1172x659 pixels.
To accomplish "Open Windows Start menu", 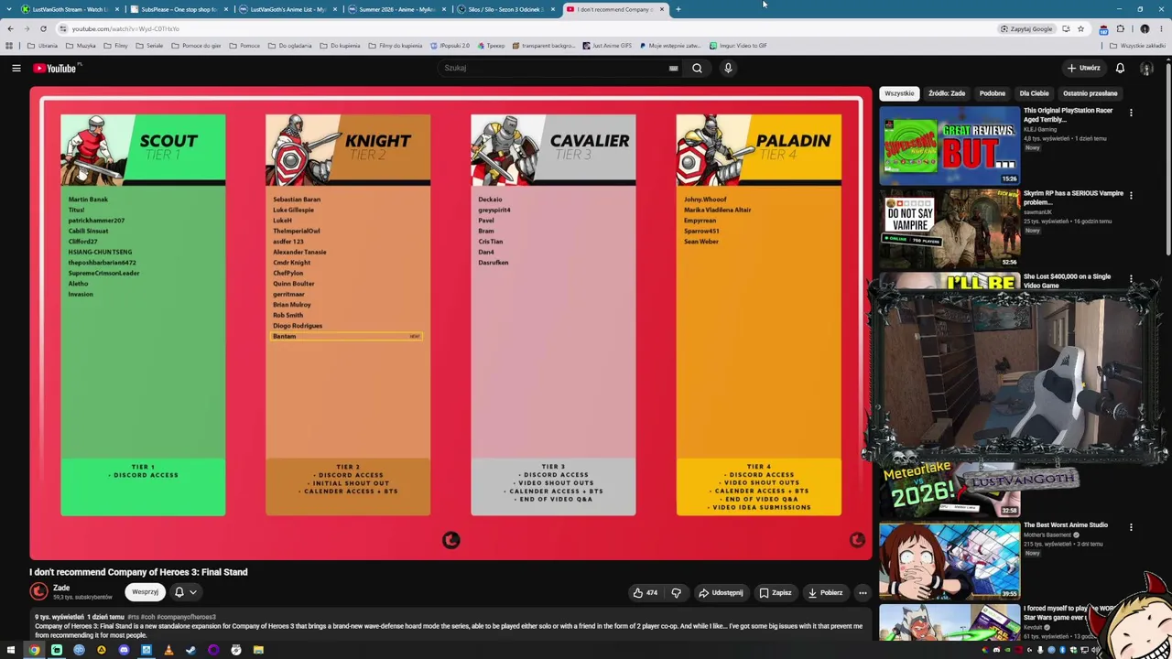I will click(11, 650).
